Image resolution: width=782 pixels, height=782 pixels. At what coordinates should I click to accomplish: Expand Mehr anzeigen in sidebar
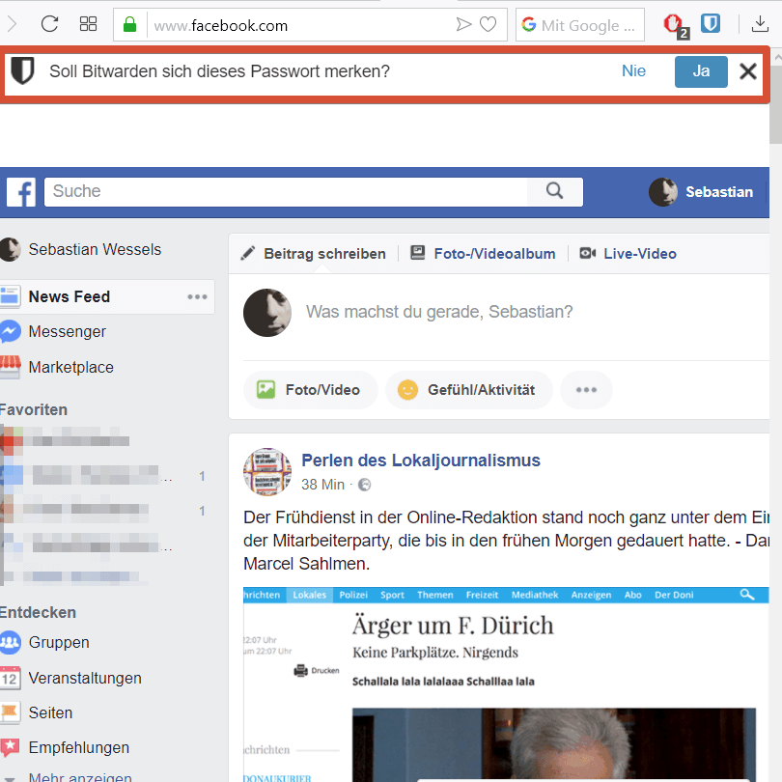coord(80,777)
